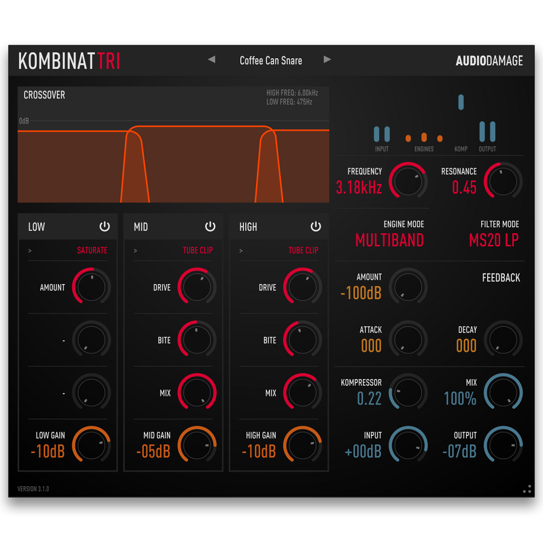Click the Feedback Amount knob
The image size is (543, 543).
click(408, 287)
